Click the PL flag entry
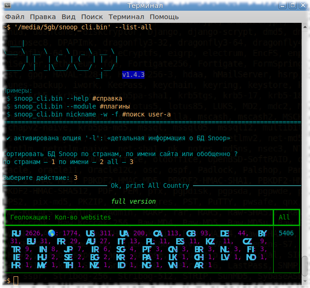The height and width of the screenshot is (288, 310). click(151, 241)
